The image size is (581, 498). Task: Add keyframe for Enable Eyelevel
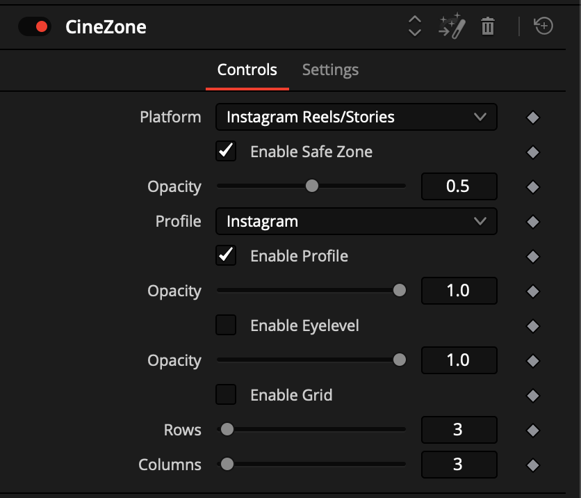(533, 326)
